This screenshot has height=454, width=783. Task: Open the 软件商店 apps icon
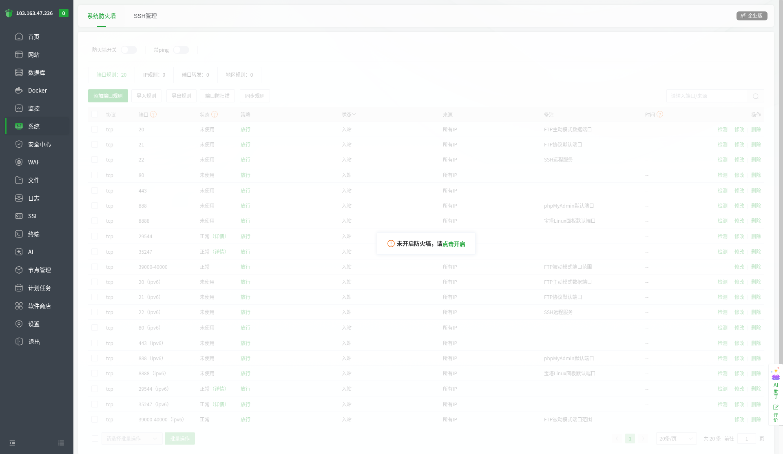pyautogui.click(x=19, y=306)
